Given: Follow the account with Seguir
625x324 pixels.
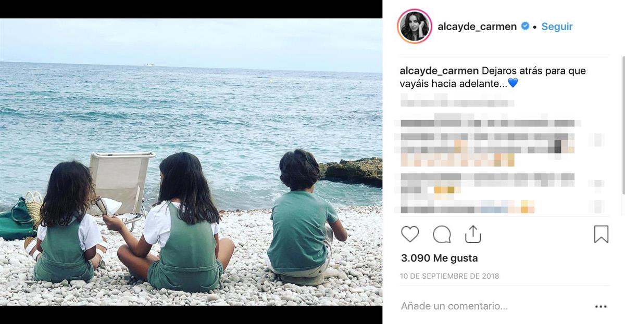Looking at the screenshot, I should [x=557, y=27].
